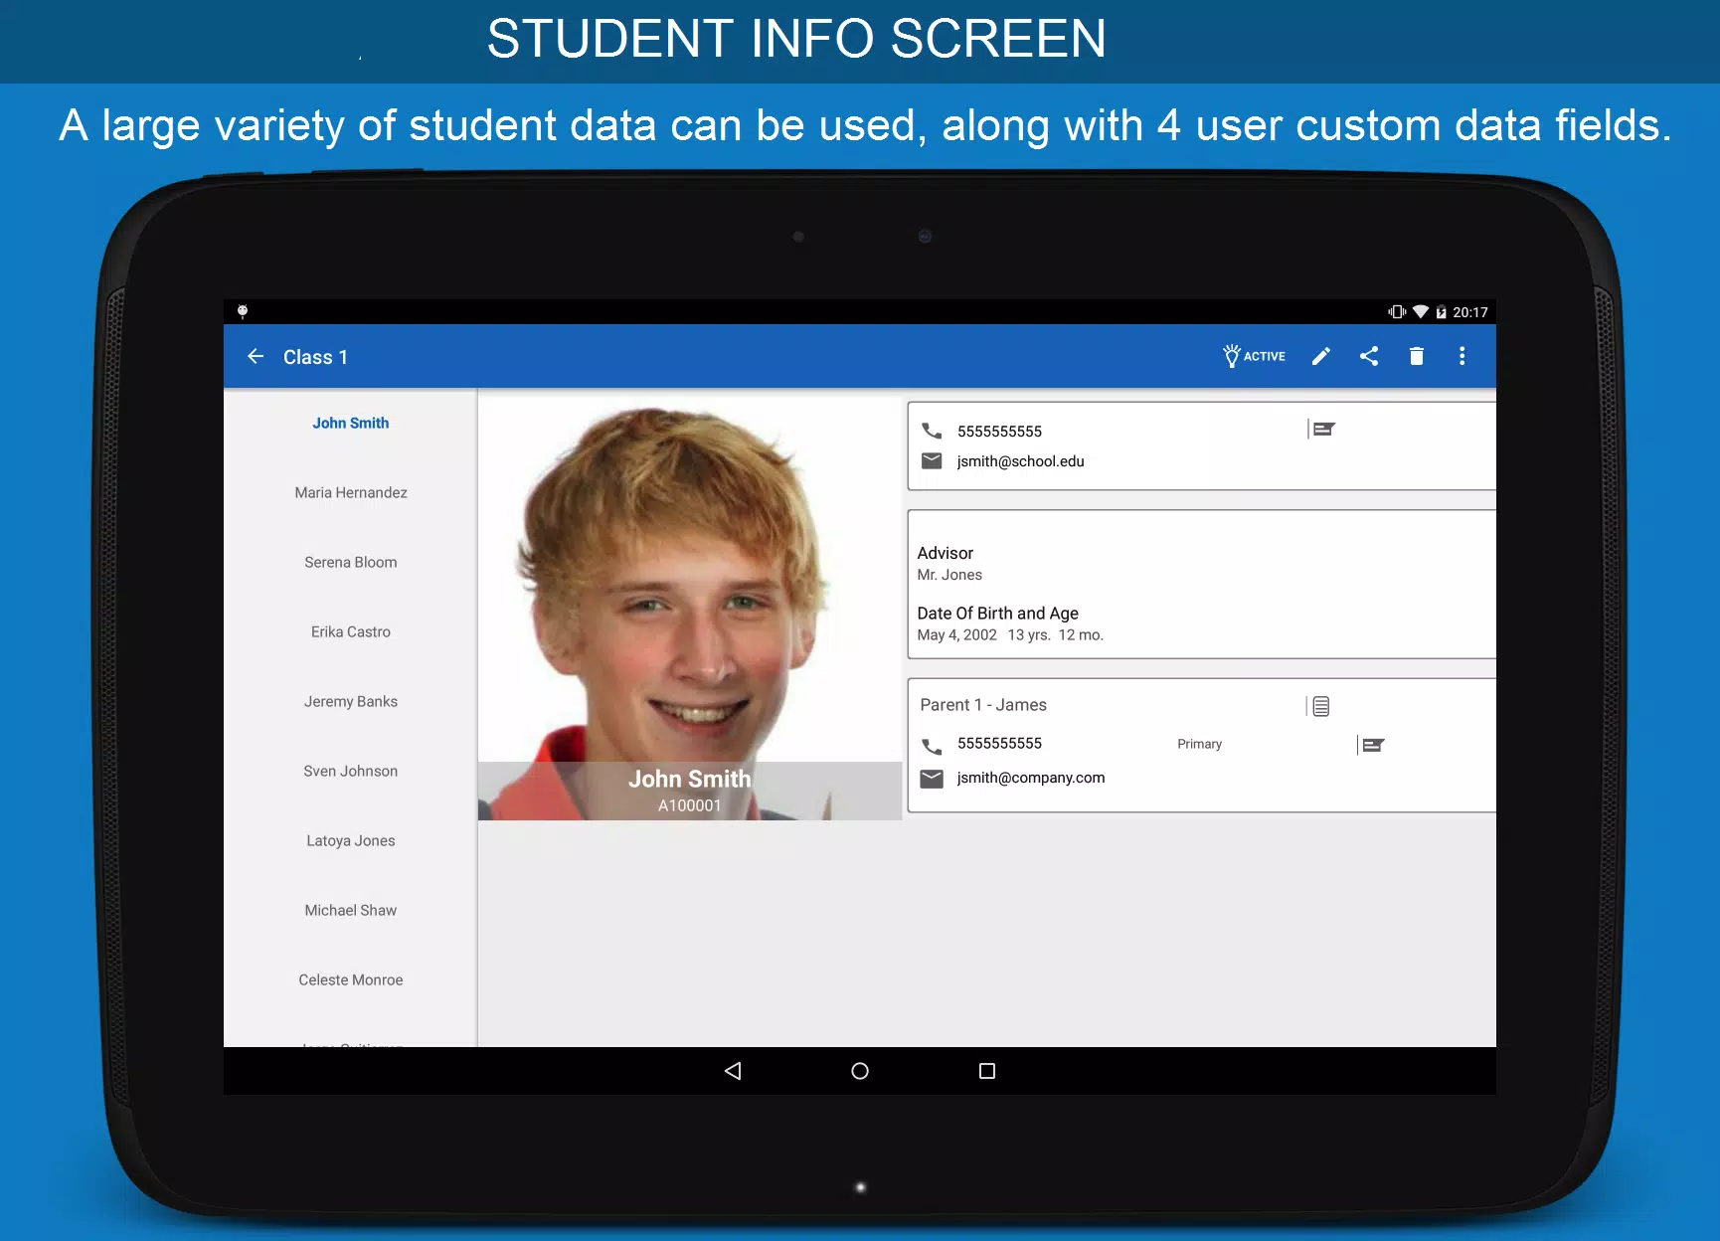Tap the Class 1 title
The height and width of the screenshot is (1241, 1720).
click(x=315, y=357)
